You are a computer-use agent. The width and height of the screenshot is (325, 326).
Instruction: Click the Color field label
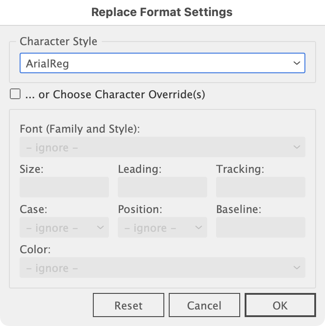(x=35, y=249)
